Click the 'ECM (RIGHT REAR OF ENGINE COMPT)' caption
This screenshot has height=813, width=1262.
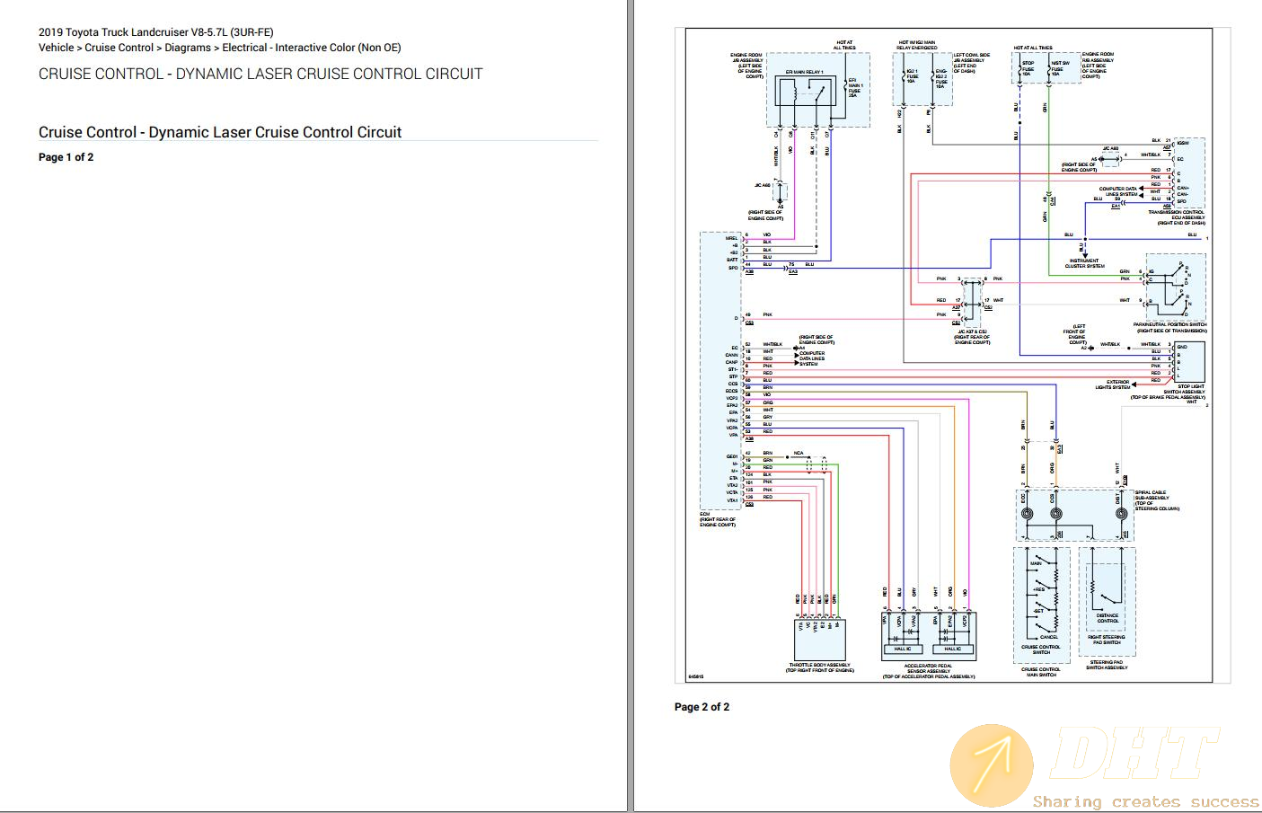718,519
